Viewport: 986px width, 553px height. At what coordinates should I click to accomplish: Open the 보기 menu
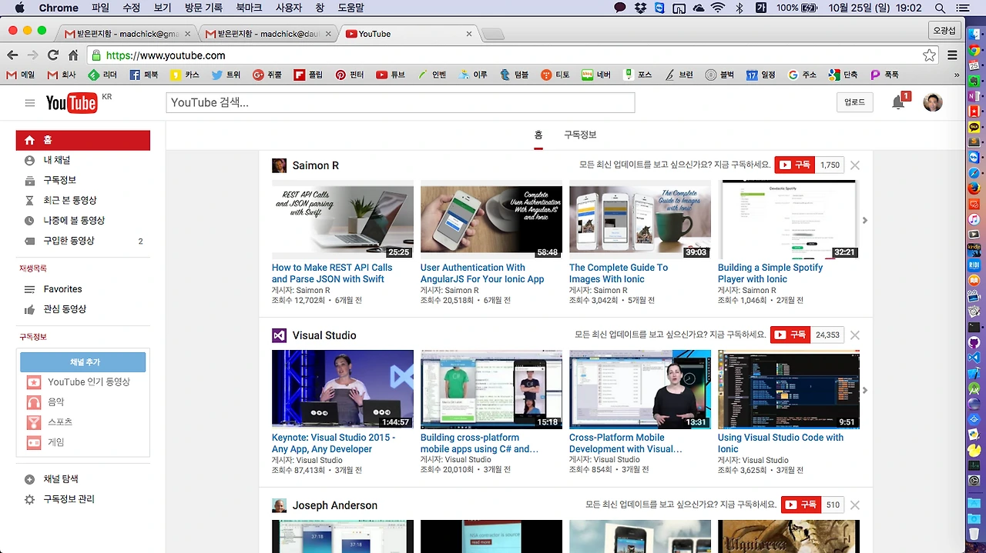click(162, 8)
